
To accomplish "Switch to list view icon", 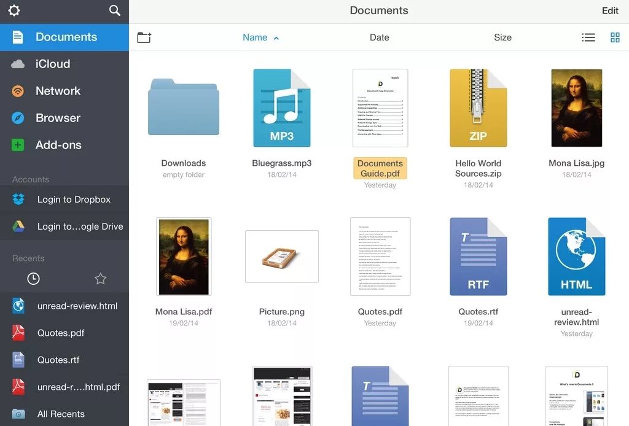I will click(x=588, y=37).
